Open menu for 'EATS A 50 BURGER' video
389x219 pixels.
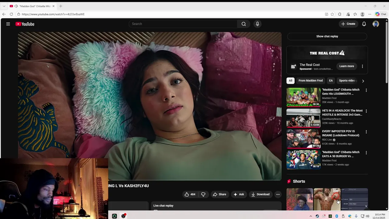(x=366, y=153)
